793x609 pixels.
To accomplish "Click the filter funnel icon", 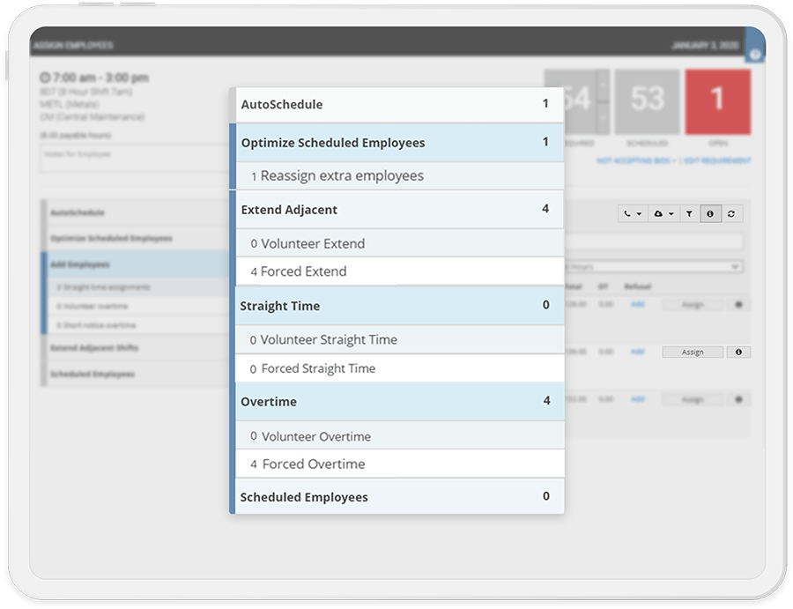I will coord(689,213).
